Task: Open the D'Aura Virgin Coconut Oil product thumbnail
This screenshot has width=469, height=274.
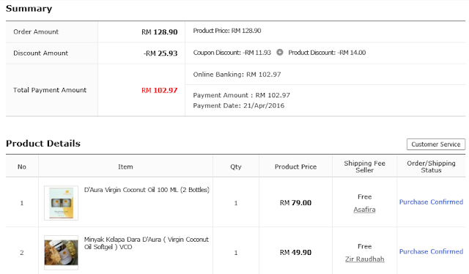Action: click(x=61, y=203)
